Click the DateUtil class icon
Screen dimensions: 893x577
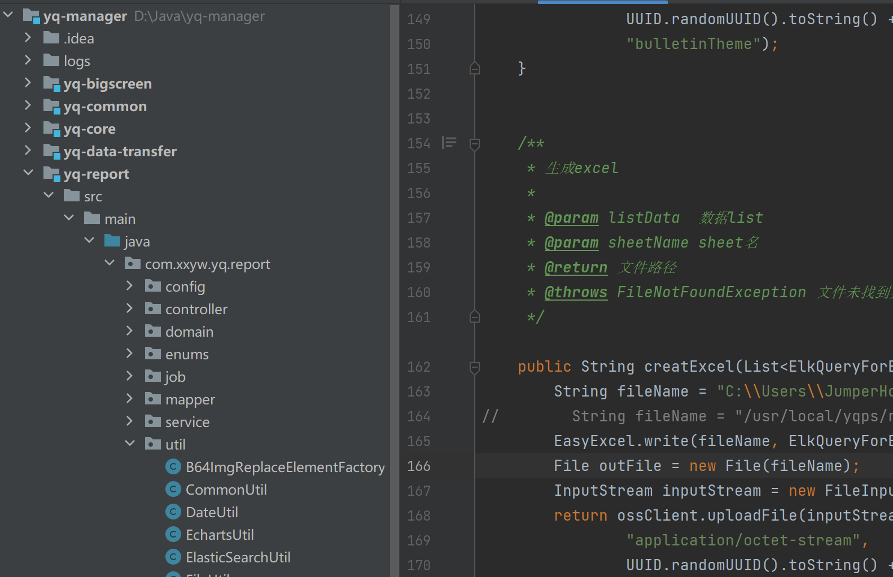click(173, 512)
